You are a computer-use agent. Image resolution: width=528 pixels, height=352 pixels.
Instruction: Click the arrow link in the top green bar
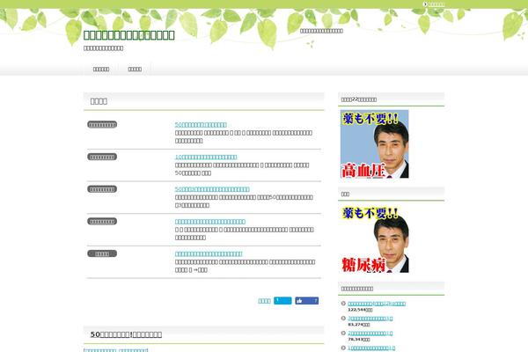434,4
